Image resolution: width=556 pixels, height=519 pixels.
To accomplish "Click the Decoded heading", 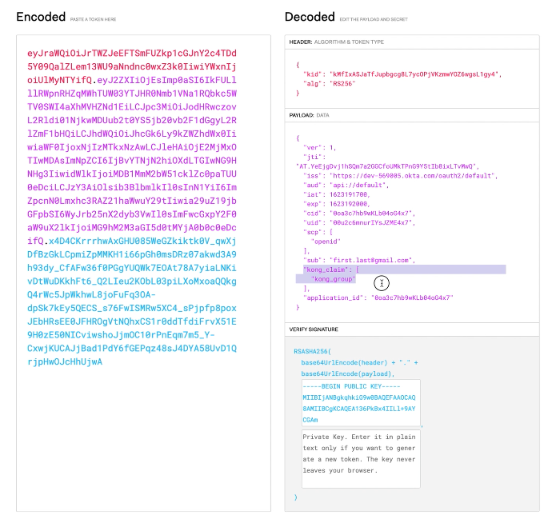I will (310, 17).
